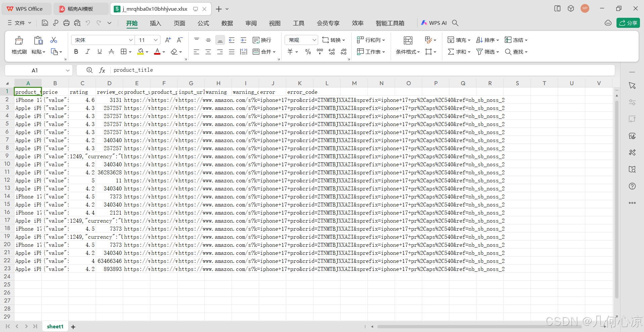Open Conditional Formatting (条件格式) dropdown
This screenshot has width=644, height=332.
coord(408,52)
